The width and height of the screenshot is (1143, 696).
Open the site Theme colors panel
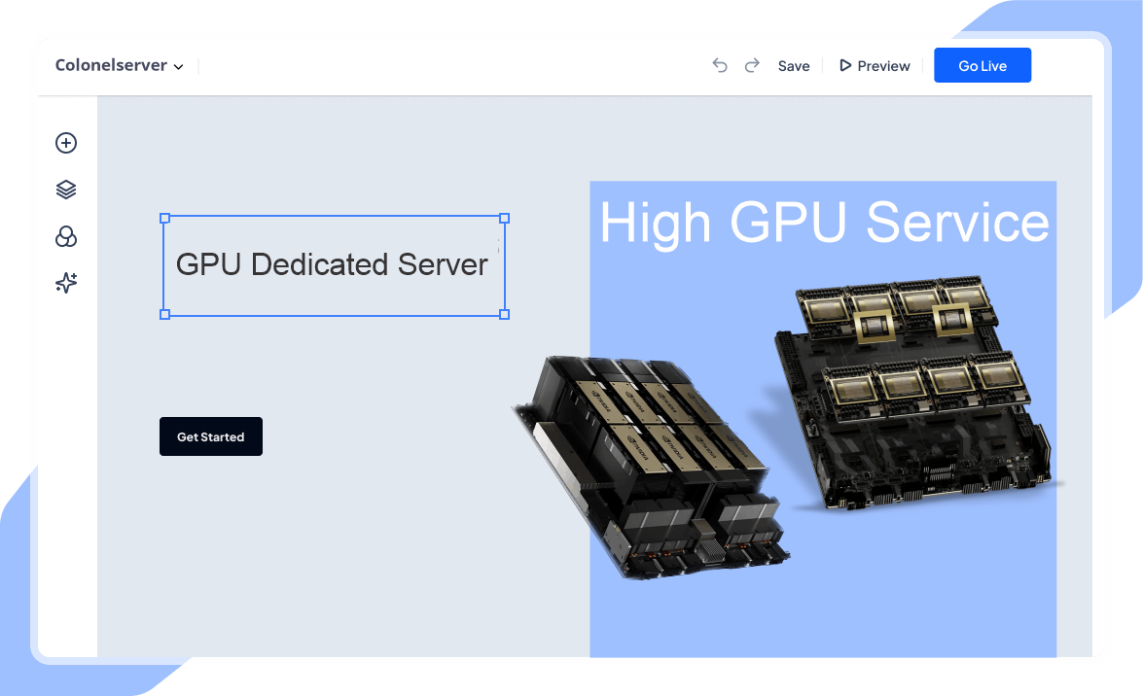(x=65, y=236)
